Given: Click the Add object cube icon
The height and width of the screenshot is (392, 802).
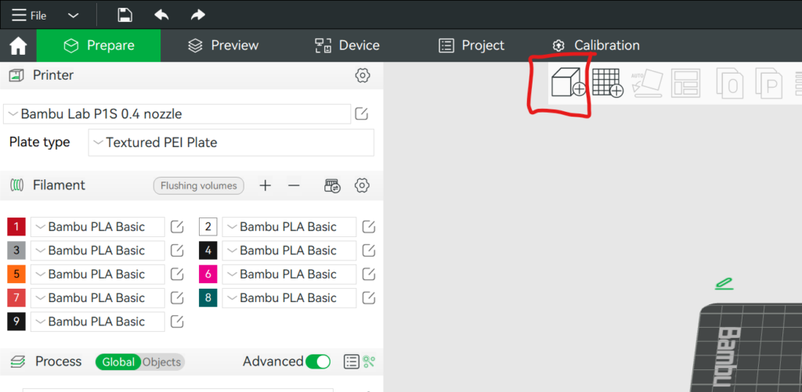Looking at the screenshot, I should tap(567, 81).
